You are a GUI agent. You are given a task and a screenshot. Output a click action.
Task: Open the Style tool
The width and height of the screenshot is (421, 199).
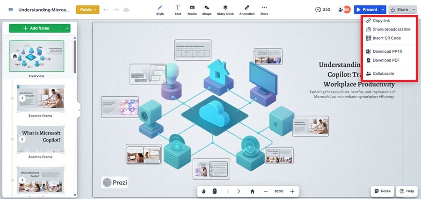pyautogui.click(x=160, y=10)
